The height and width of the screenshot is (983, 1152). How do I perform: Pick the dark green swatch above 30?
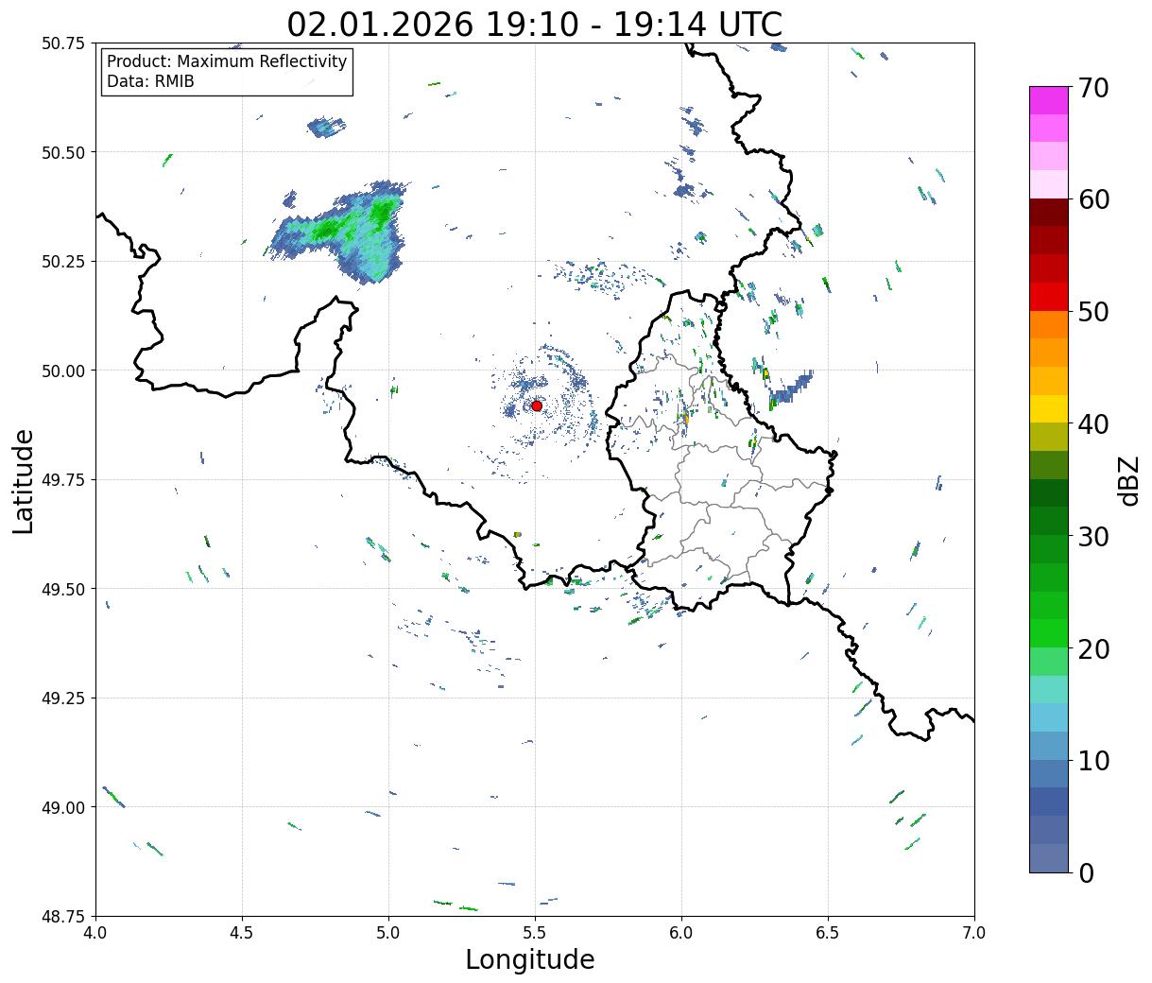pyautogui.click(x=1049, y=492)
